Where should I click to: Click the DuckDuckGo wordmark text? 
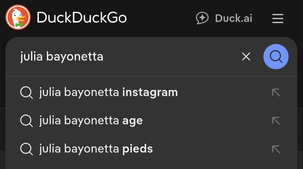(82, 18)
